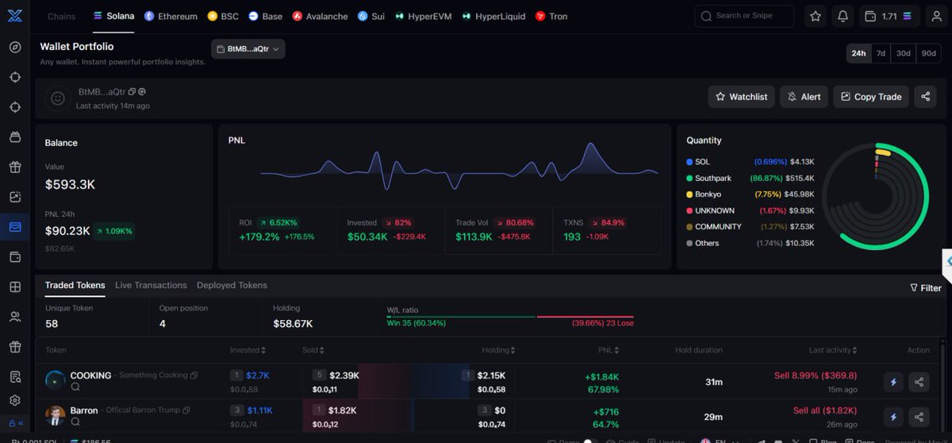Select the 7d time range
Screen dimensions: 952x443
click(881, 53)
